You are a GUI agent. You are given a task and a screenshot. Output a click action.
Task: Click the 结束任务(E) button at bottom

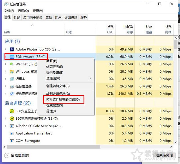164,156
